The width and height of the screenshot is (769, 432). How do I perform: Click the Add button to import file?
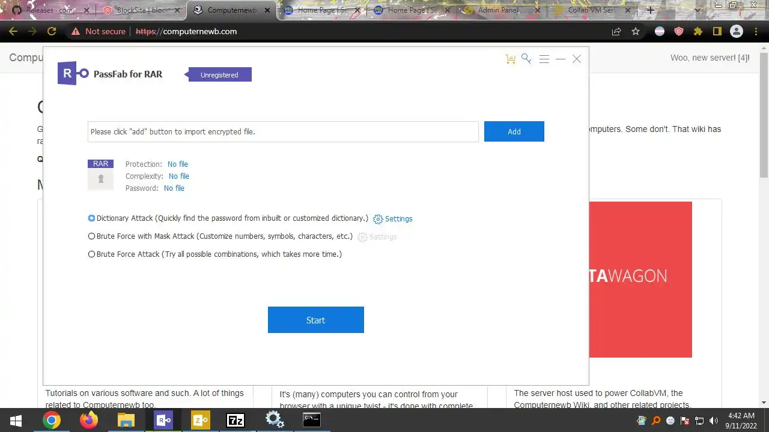[x=514, y=131]
